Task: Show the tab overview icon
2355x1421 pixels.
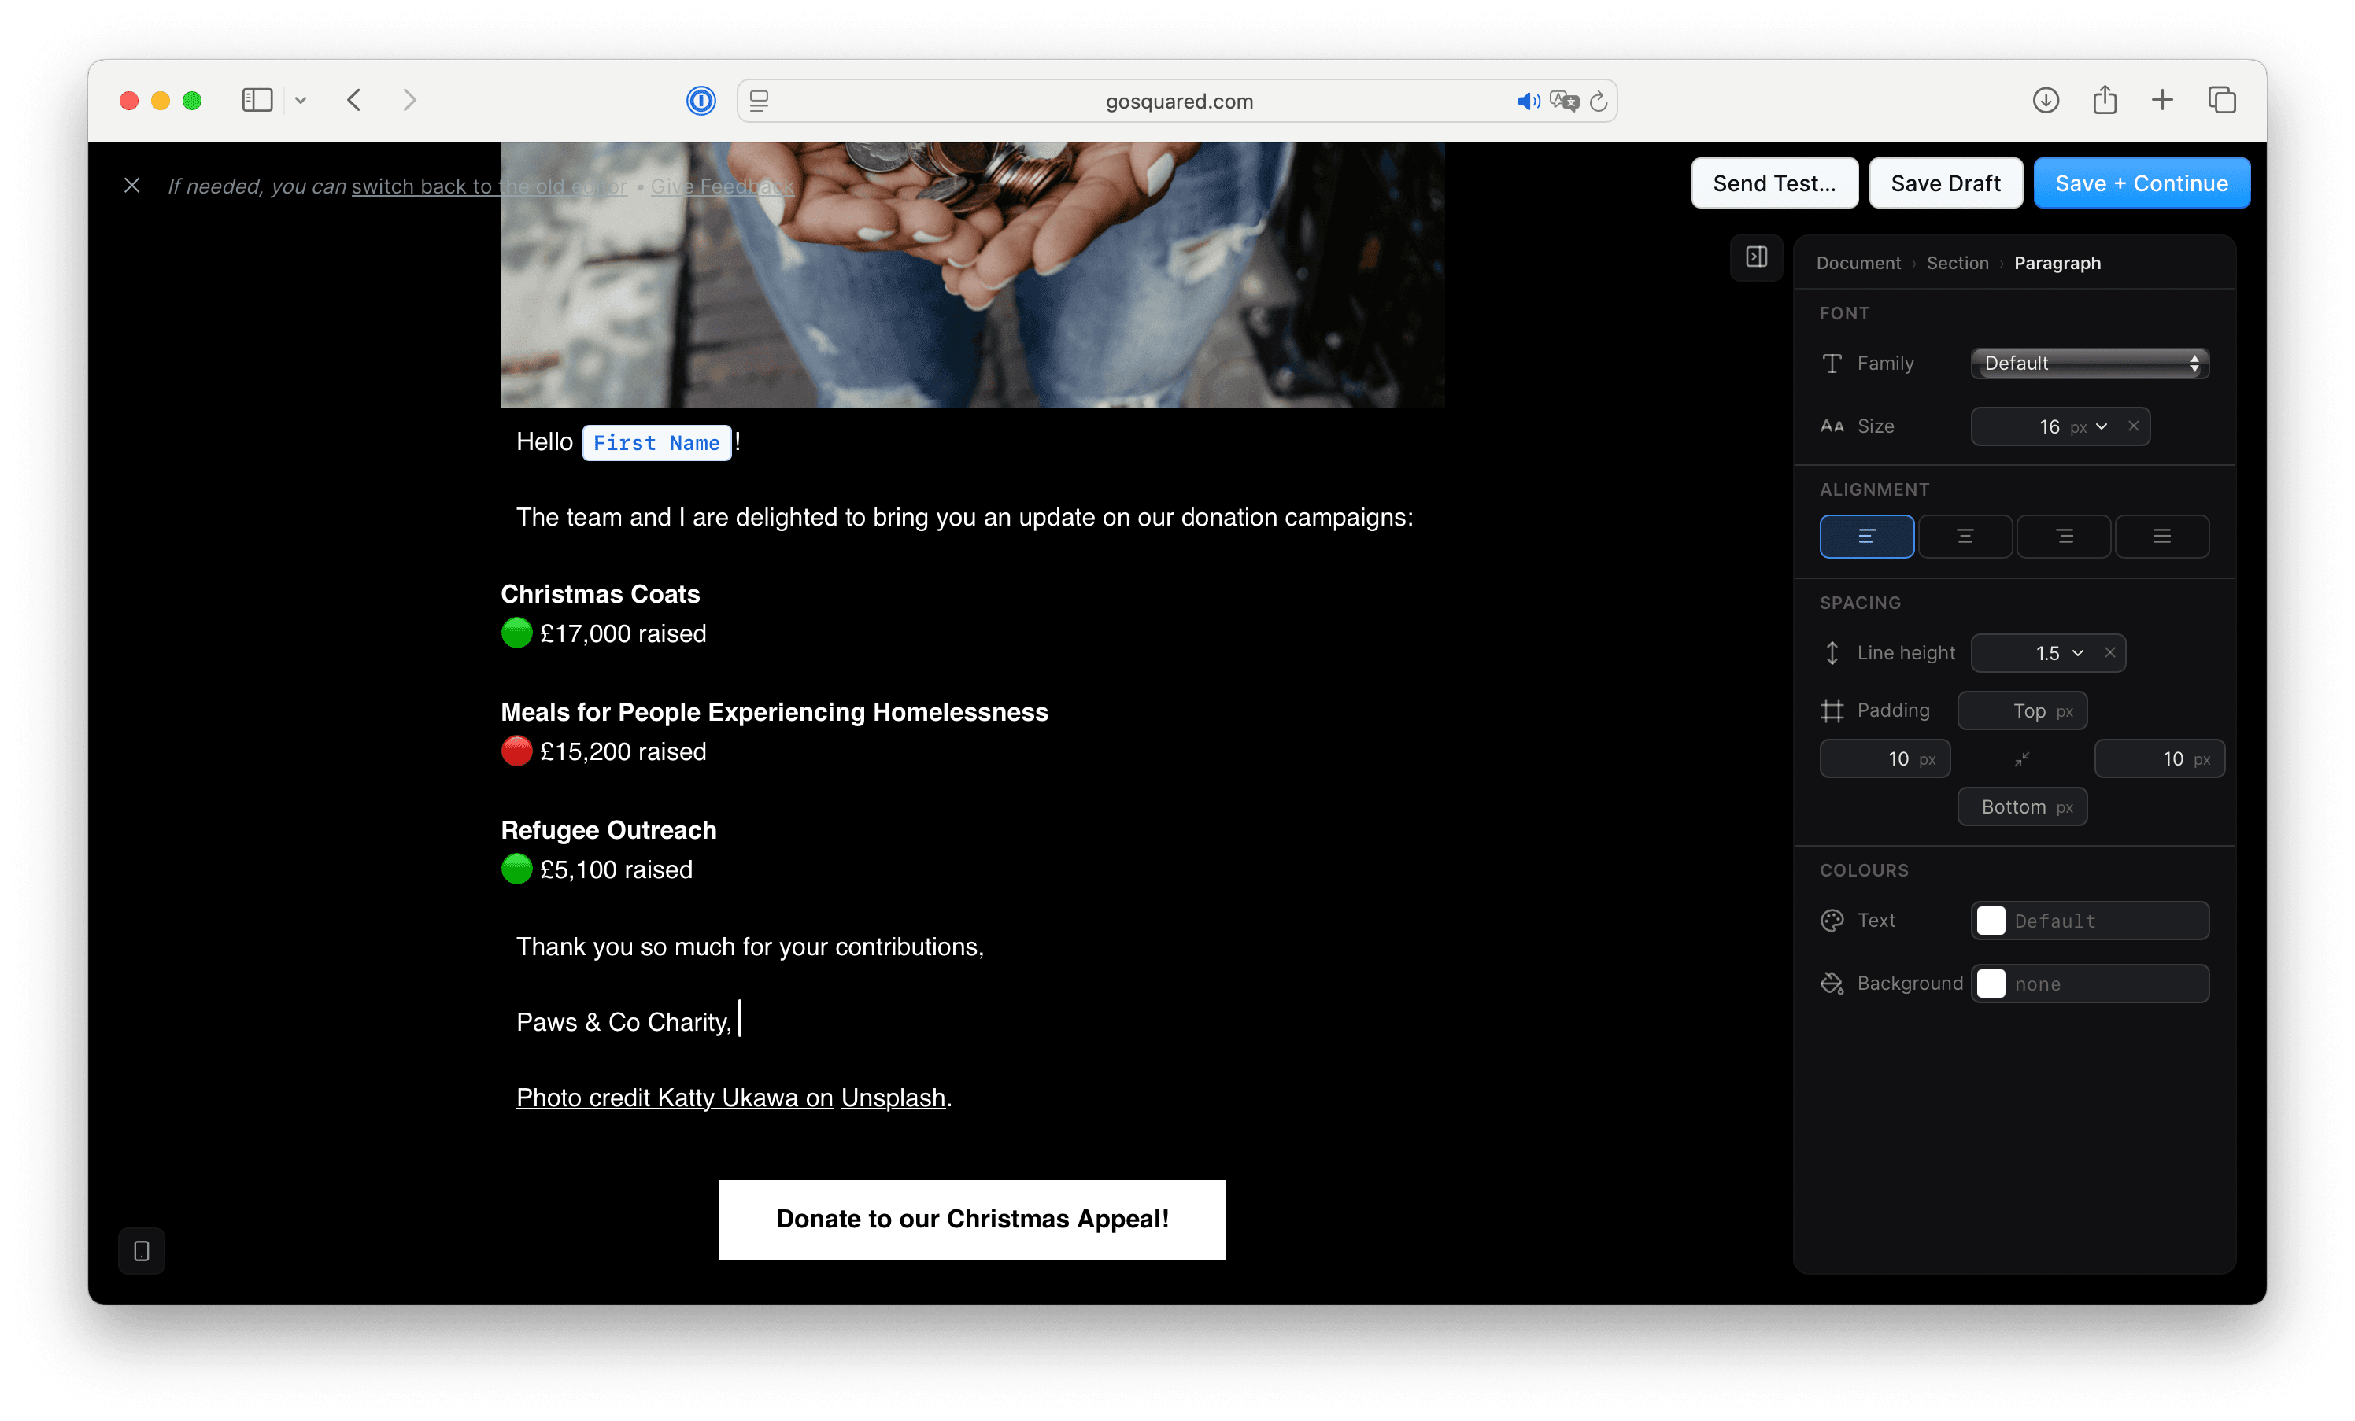Action: 2221,101
